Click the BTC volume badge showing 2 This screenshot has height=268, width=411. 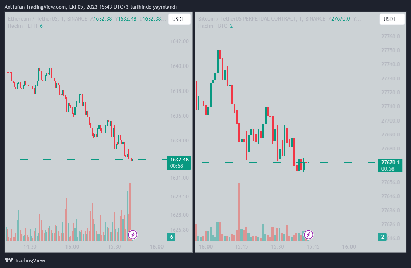pos(382,237)
